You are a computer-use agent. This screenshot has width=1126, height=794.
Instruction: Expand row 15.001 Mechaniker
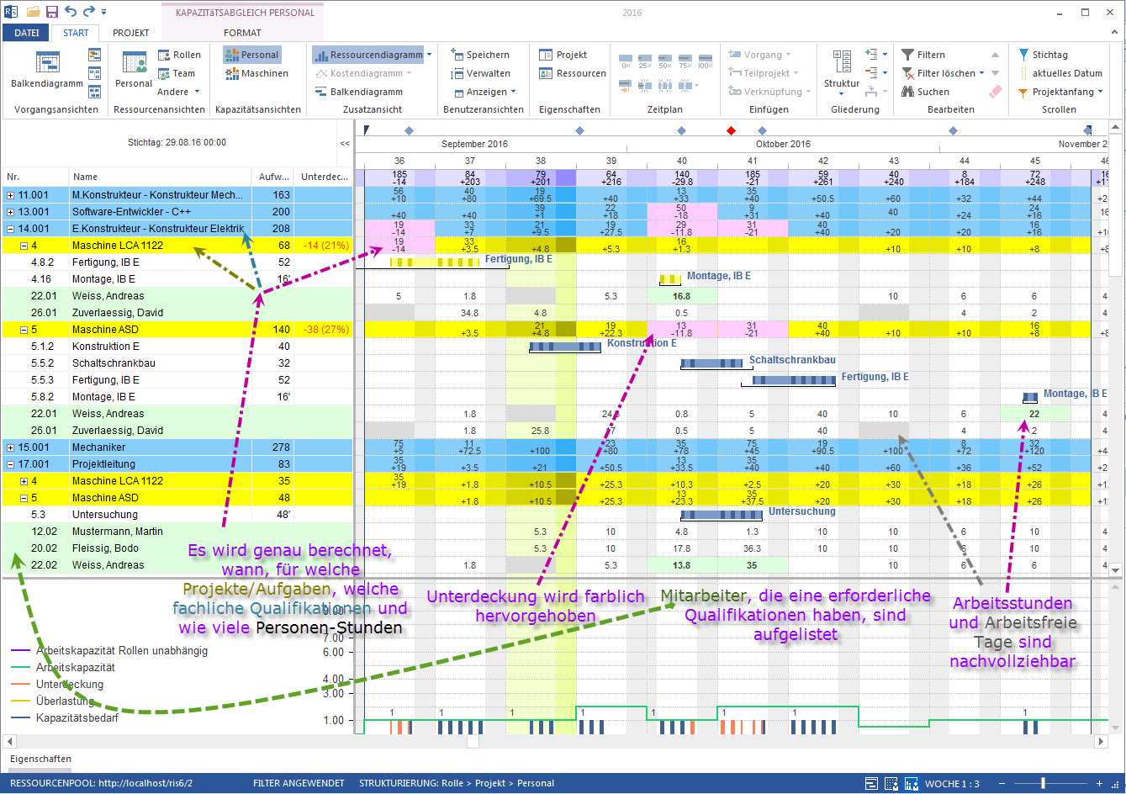11,447
